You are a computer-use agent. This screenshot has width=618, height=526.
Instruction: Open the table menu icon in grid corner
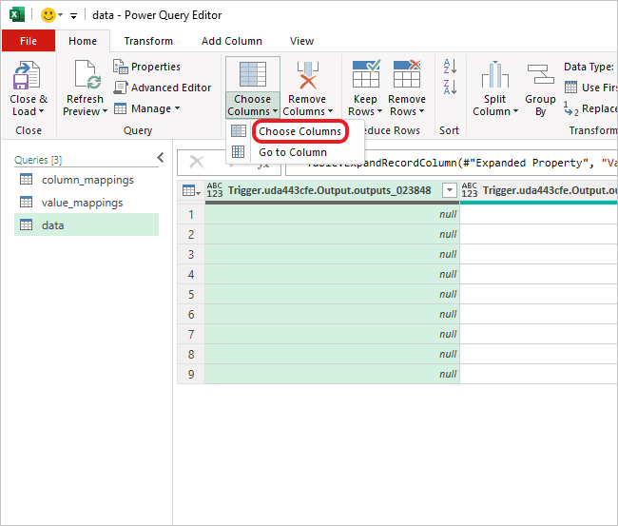coord(191,191)
